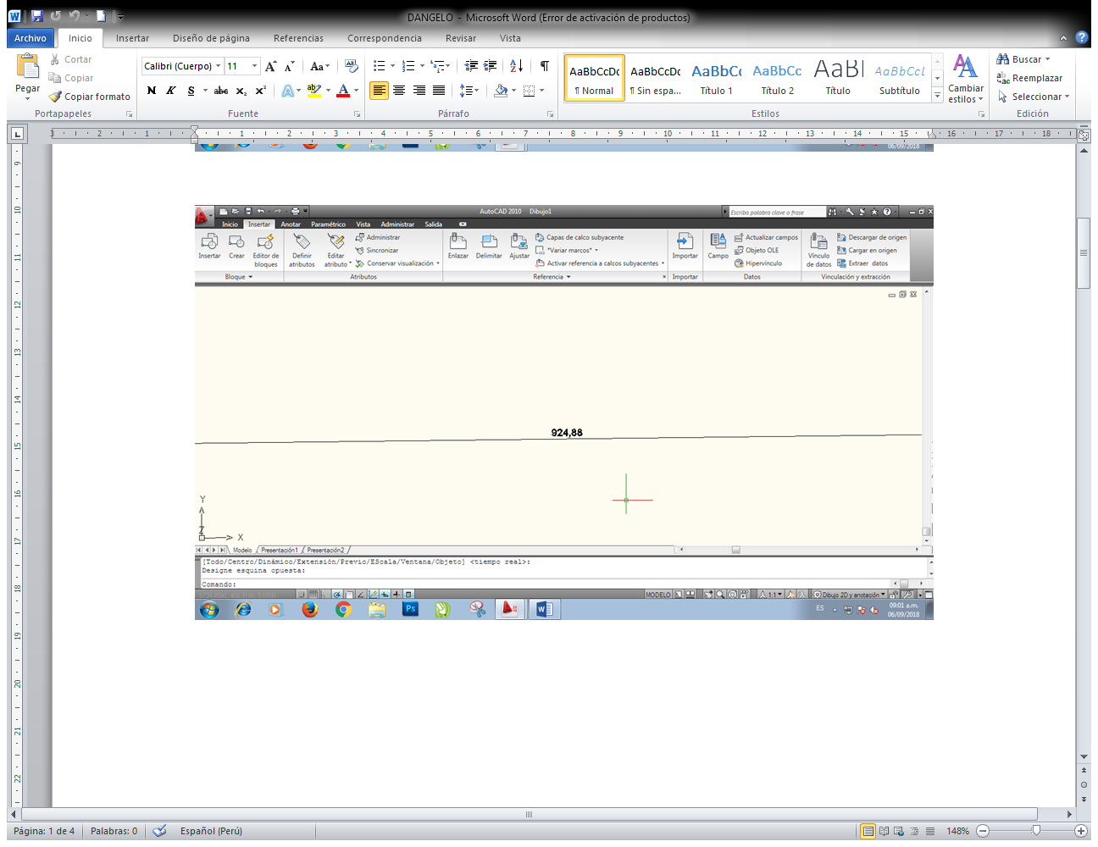
Task: Switch to the Revisar tab
Action: 461,38
